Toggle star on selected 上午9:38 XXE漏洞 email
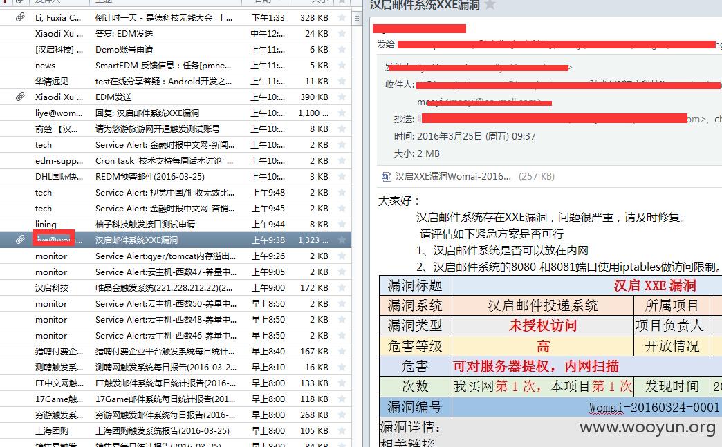The height and width of the screenshot is (447, 722). pos(342,240)
